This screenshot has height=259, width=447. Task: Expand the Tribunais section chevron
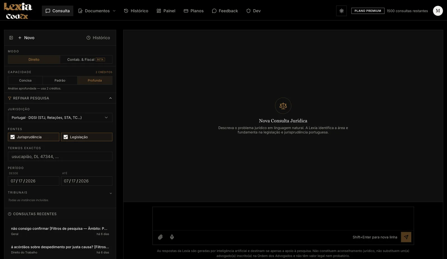tap(111, 193)
